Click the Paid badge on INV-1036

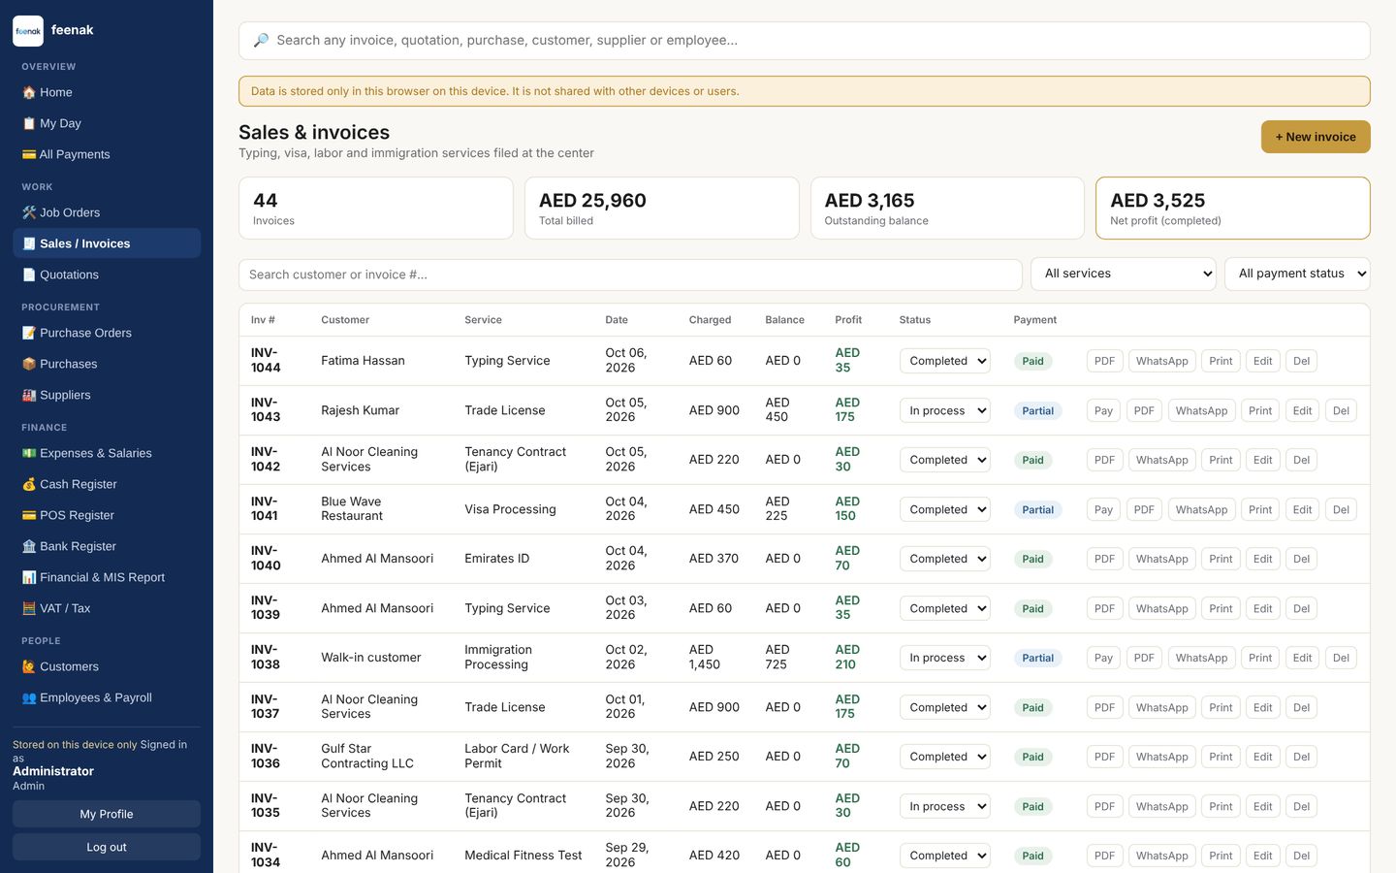point(1032,757)
